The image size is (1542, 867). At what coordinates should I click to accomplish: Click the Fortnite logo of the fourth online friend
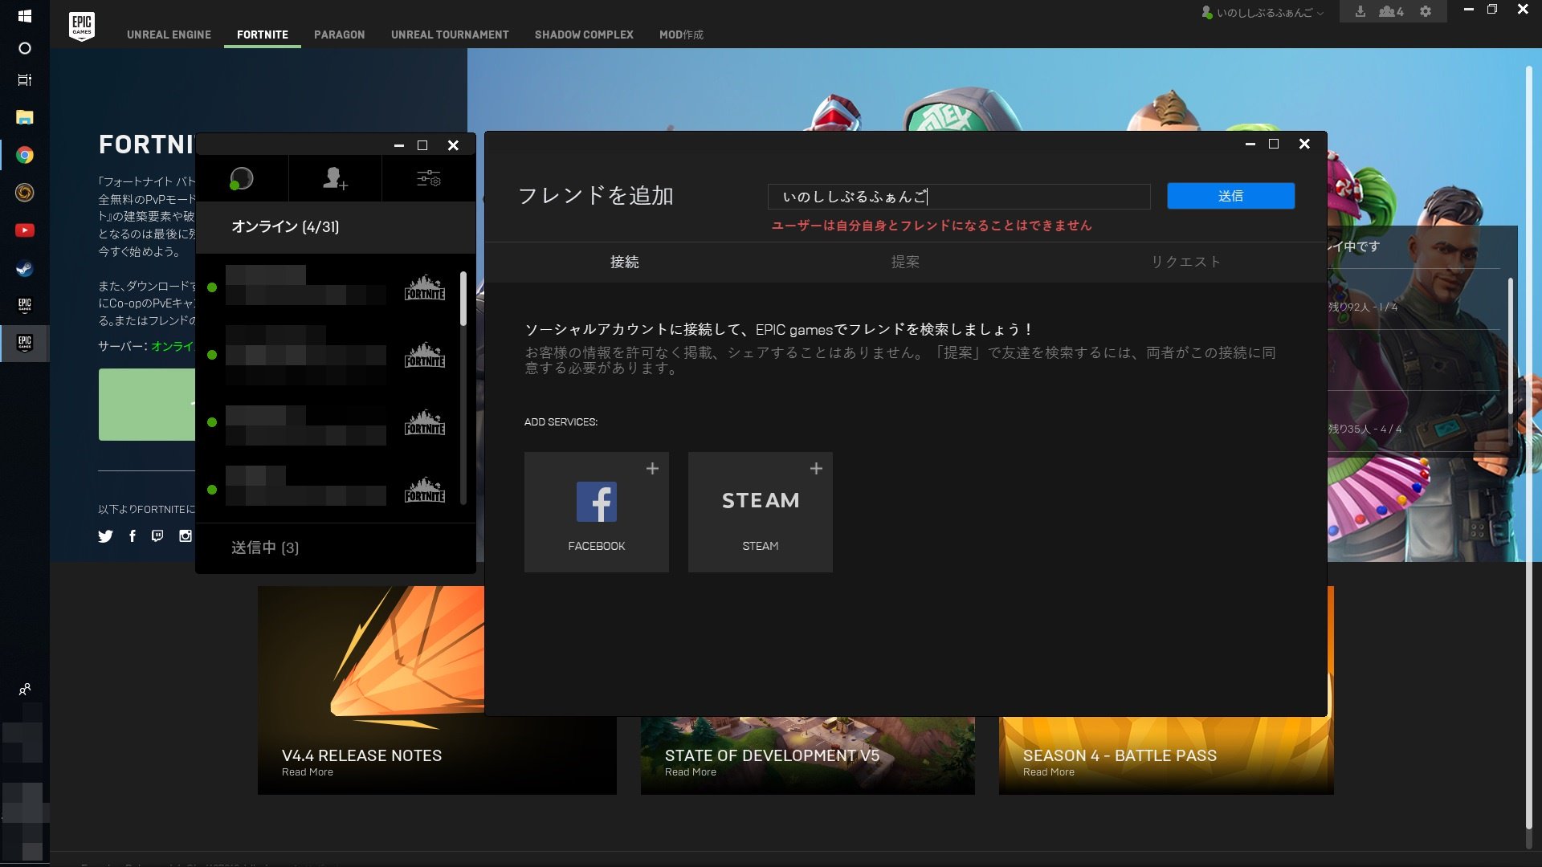425,490
